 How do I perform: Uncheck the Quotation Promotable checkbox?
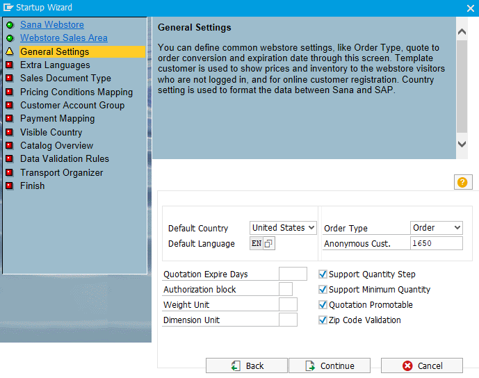323,305
